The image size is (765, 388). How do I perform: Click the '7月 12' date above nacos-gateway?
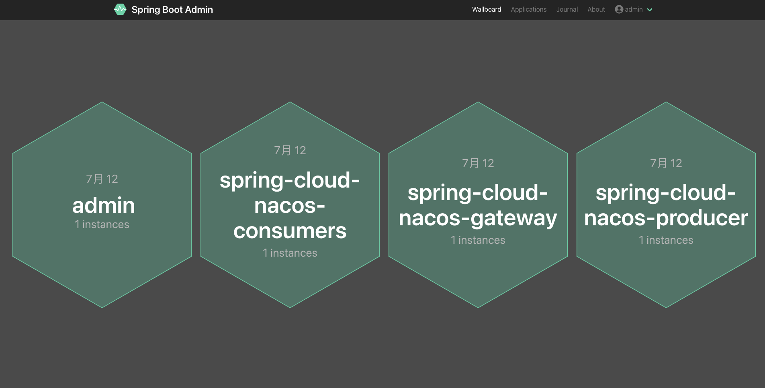tap(478, 163)
